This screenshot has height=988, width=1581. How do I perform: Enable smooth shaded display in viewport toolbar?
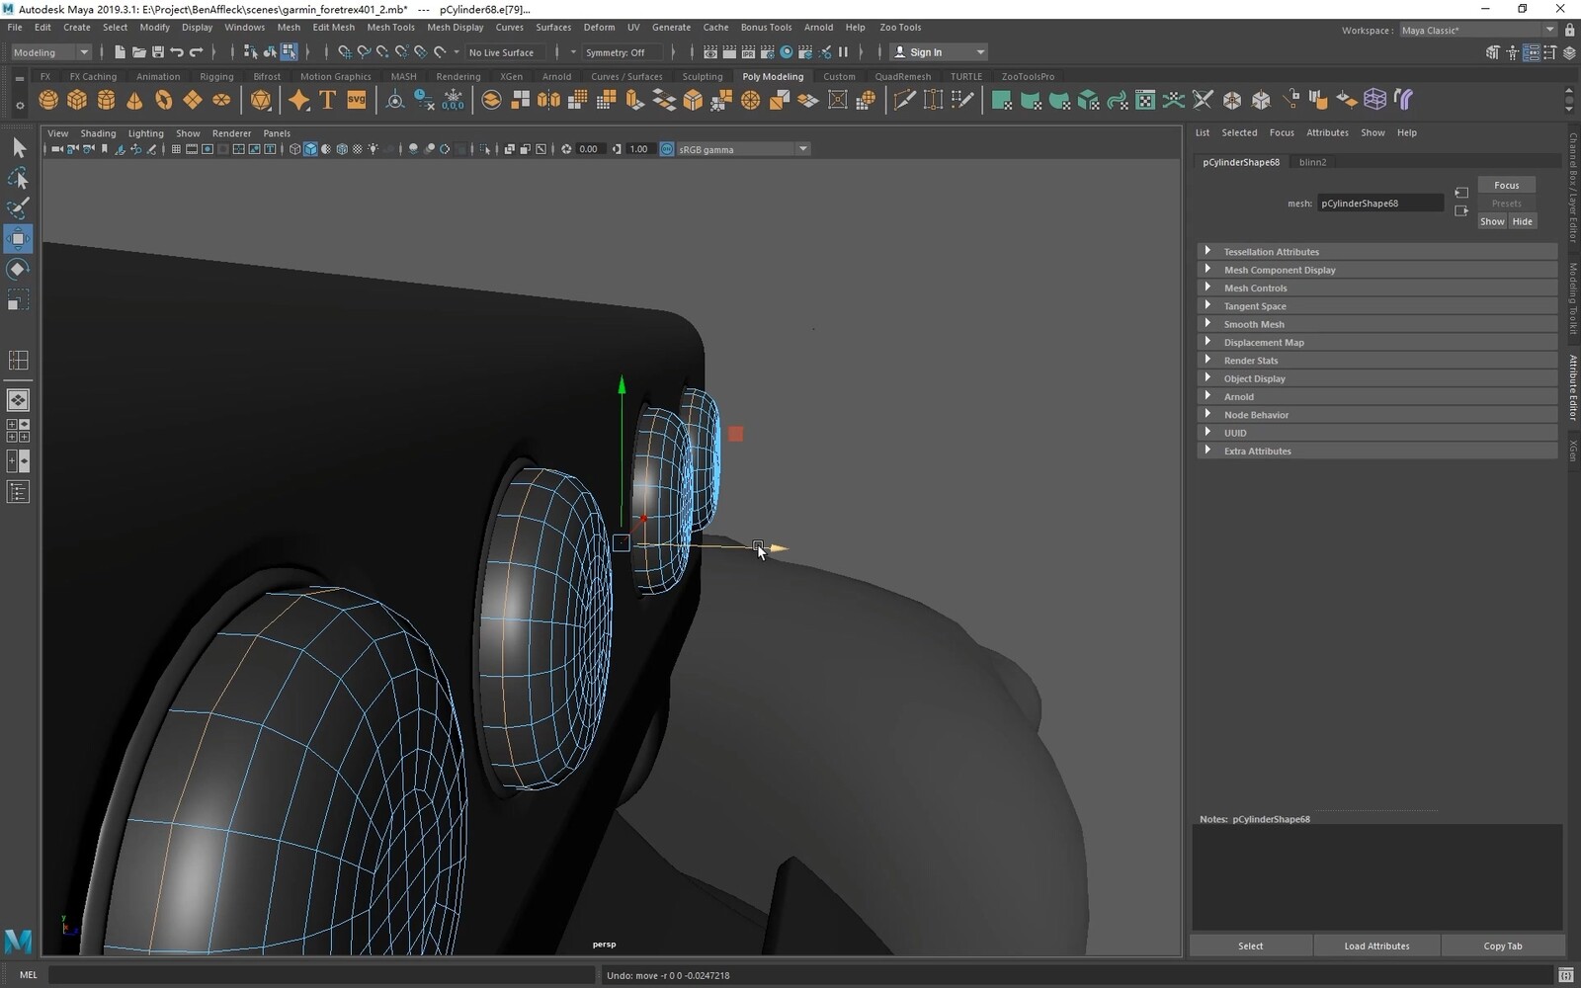[x=310, y=149]
